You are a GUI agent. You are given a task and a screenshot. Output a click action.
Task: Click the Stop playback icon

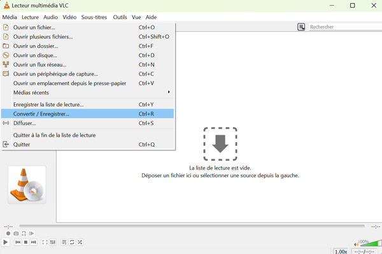[25, 242]
